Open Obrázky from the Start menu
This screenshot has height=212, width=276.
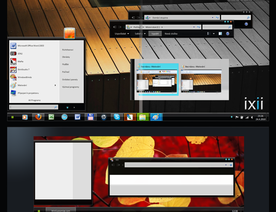pos(66,57)
